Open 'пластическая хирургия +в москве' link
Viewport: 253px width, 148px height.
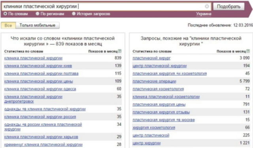tap(164, 120)
